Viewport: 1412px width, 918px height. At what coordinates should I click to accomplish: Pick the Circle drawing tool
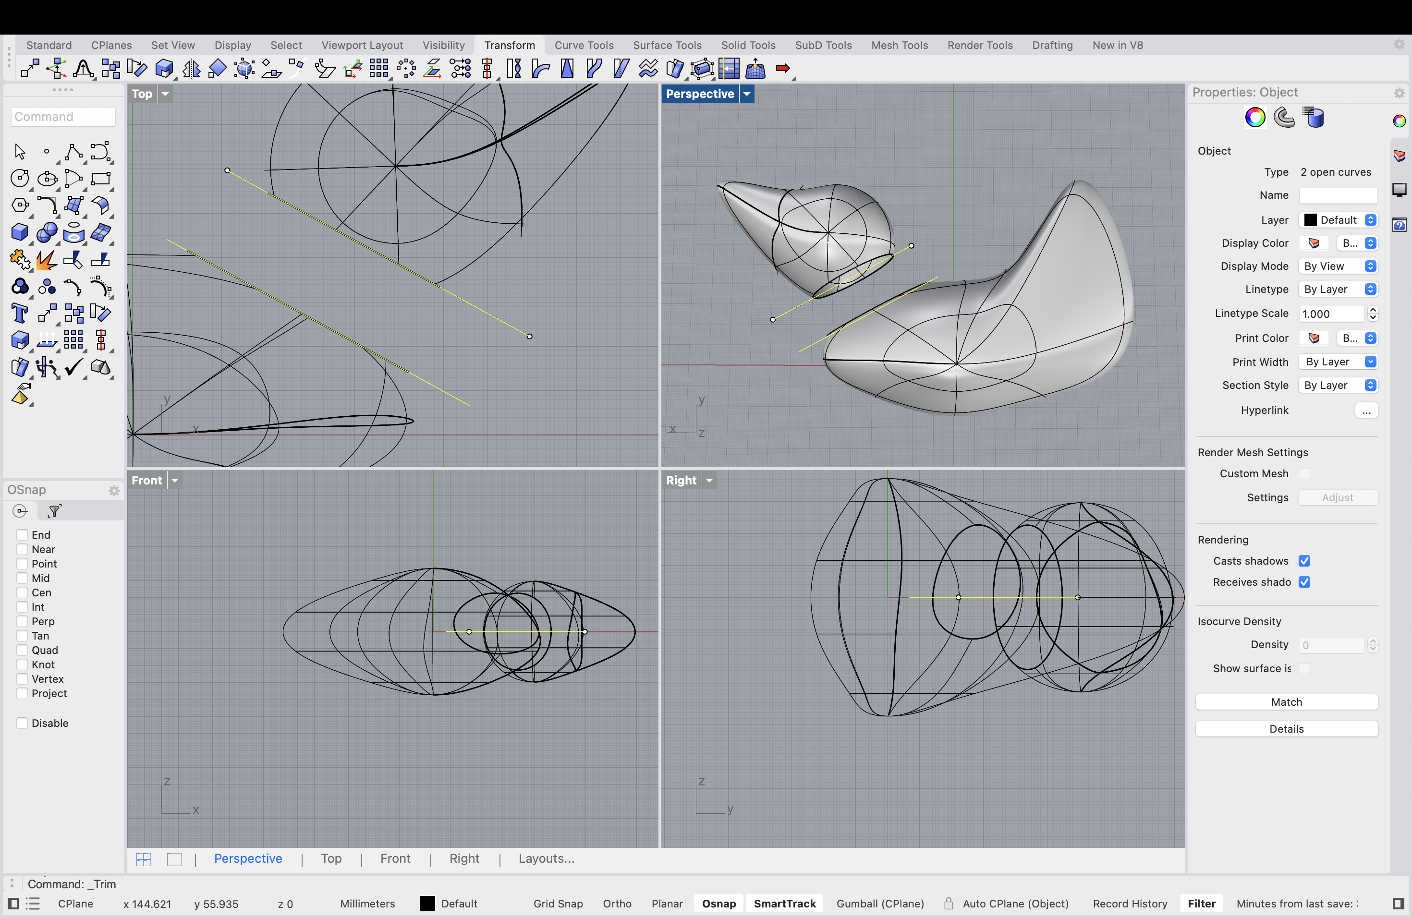click(20, 179)
